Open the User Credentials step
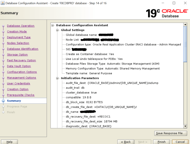This screenshot has width=190, height=144. (19, 83)
